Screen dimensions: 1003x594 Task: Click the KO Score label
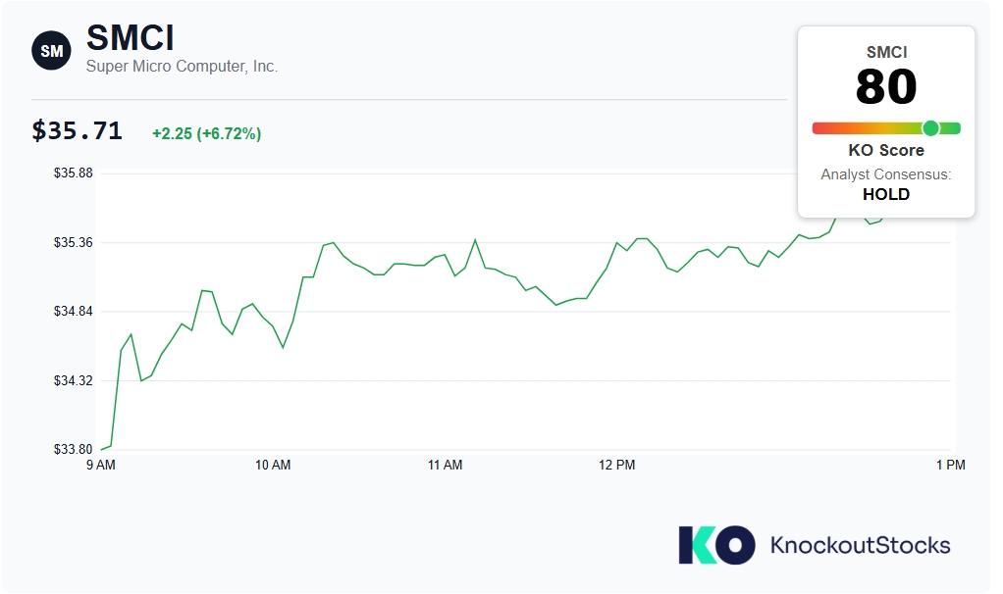[886, 150]
